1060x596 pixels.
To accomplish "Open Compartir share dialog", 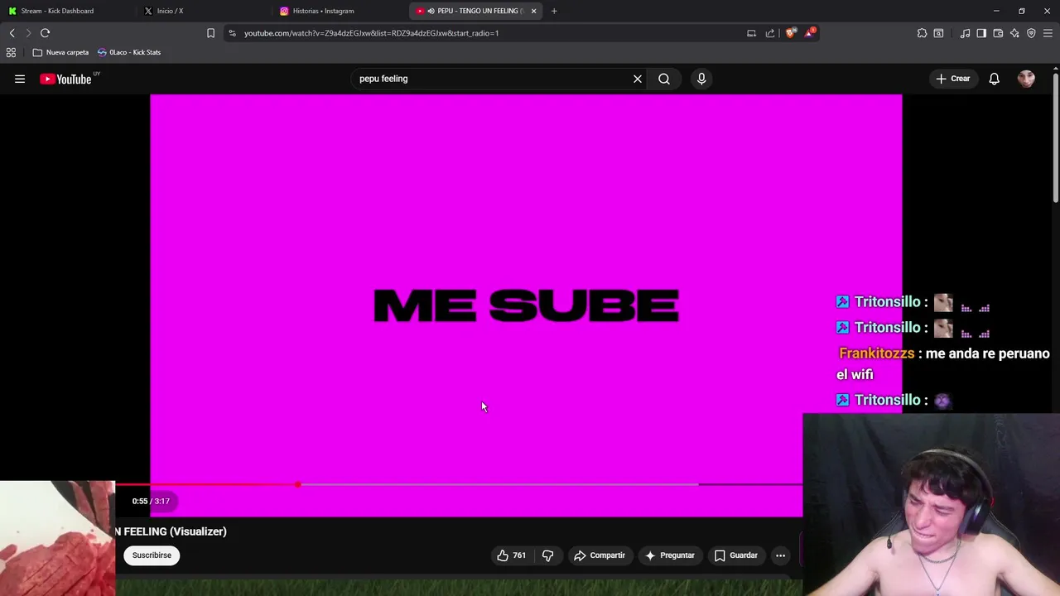I will tap(600, 555).
